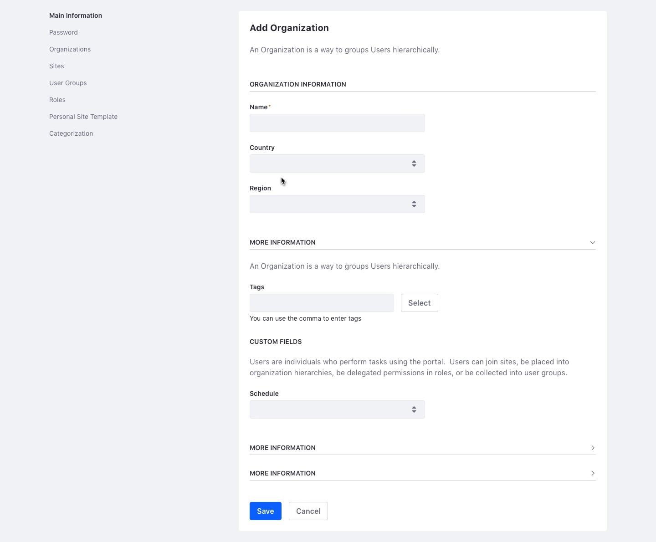This screenshot has height=542, width=656.
Task: Click the stepper arrows on the Country selector
Action: click(414, 164)
